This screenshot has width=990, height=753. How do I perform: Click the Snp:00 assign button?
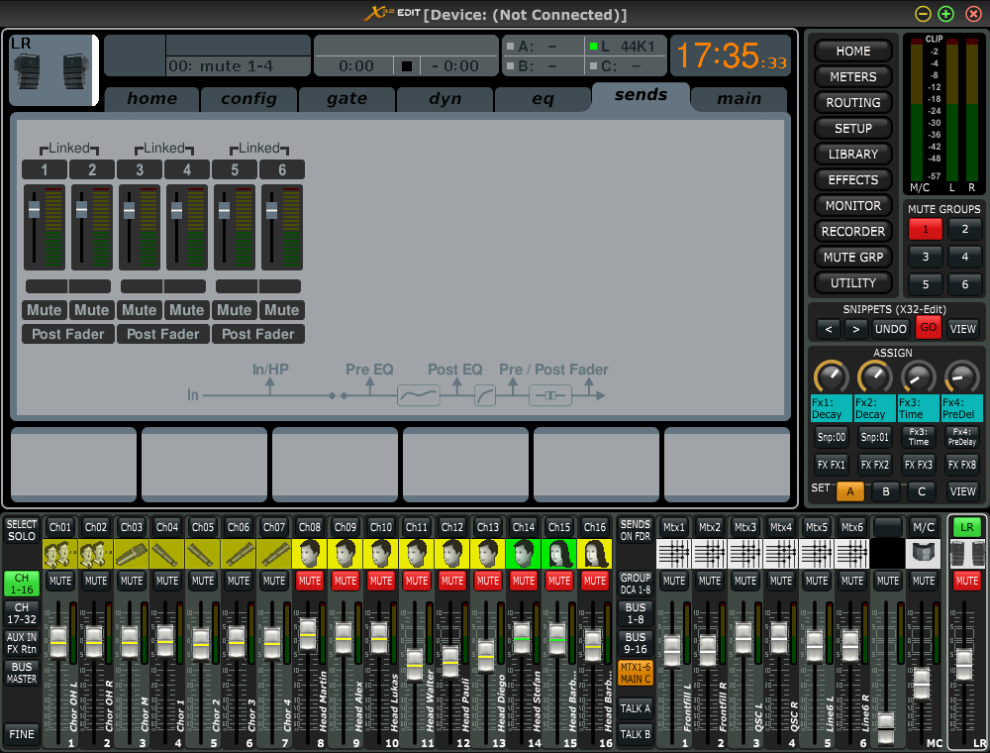coord(831,437)
